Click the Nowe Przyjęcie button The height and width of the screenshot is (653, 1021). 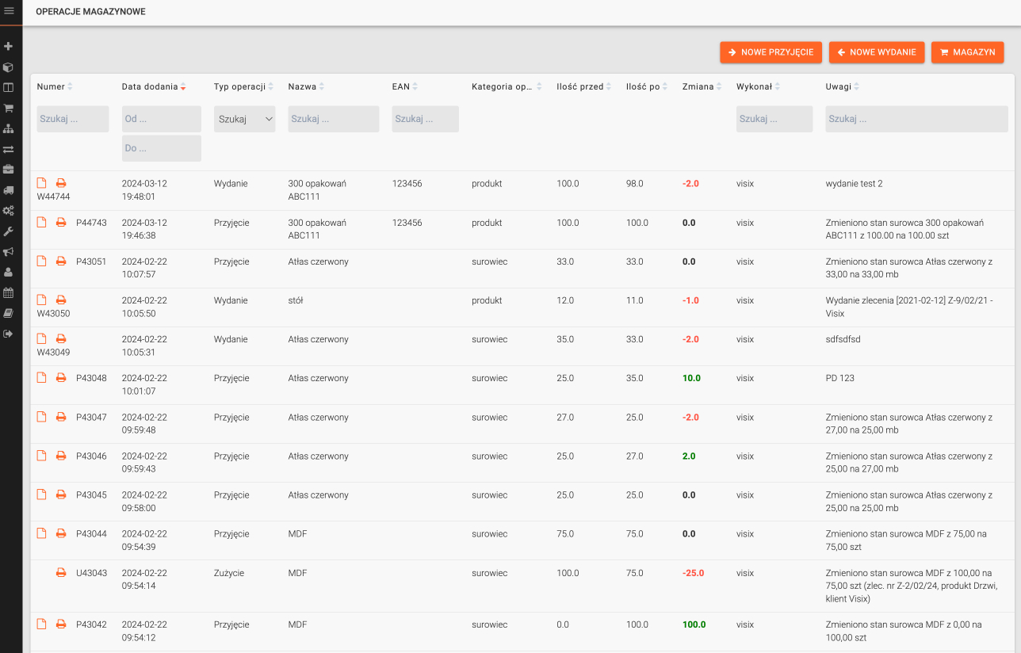tap(771, 52)
